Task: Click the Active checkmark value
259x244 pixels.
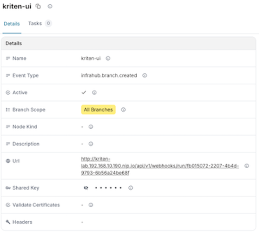Action: pos(84,92)
